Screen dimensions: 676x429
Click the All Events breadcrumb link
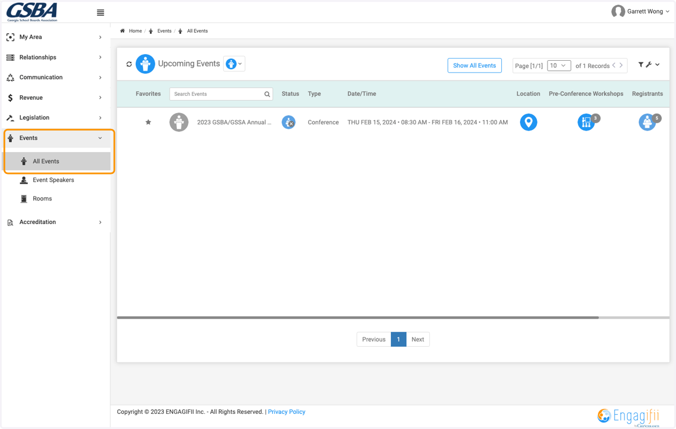tap(197, 31)
